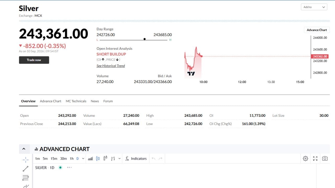Click the day range slider marker
Viewport: 335px width, 188px height.
click(144, 39)
